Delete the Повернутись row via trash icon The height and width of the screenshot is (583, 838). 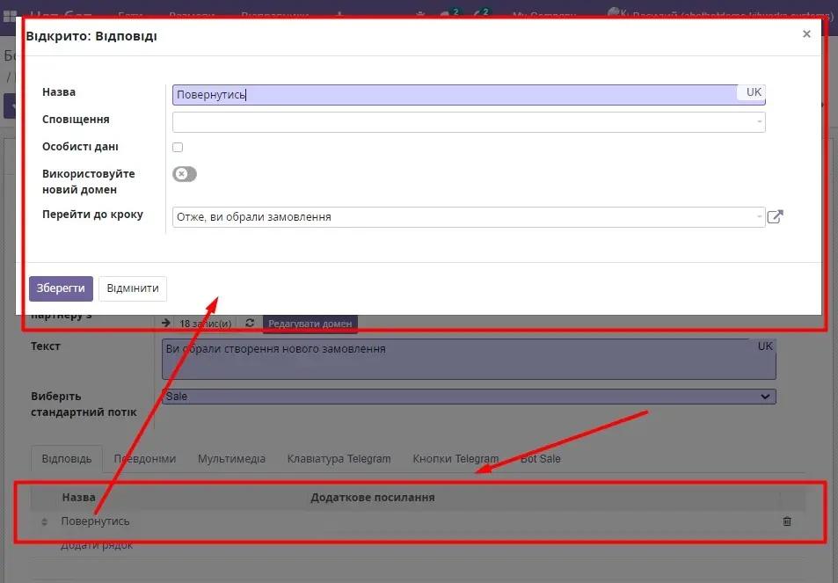pos(787,521)
